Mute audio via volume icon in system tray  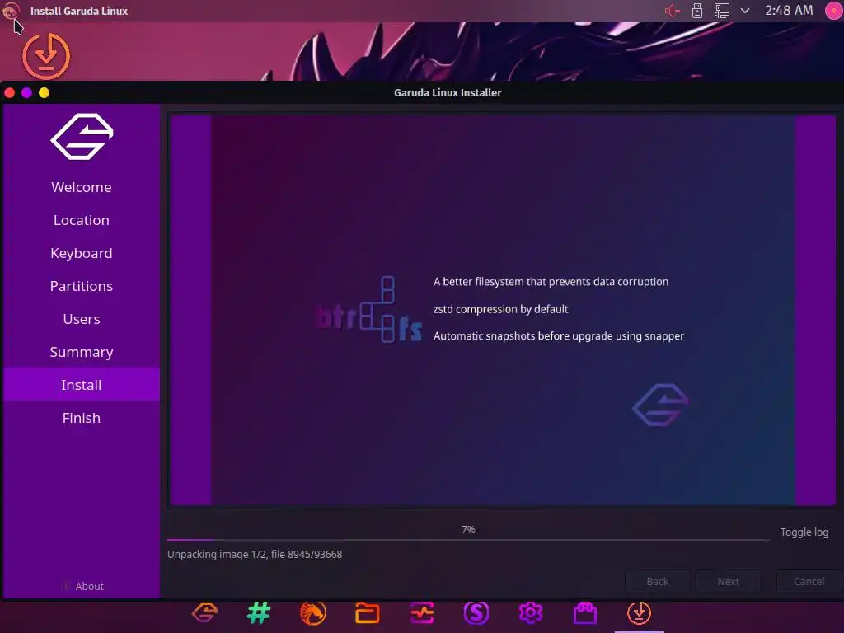(673, 11)
